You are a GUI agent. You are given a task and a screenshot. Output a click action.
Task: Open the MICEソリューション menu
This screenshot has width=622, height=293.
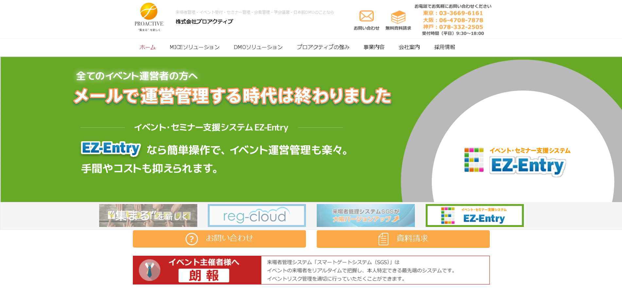pyautogui.click(x=195, y=47)
